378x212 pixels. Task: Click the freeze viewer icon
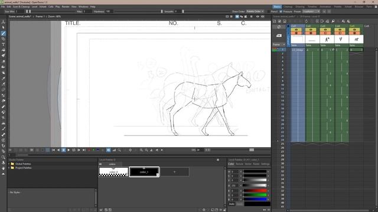pos(252,16)
